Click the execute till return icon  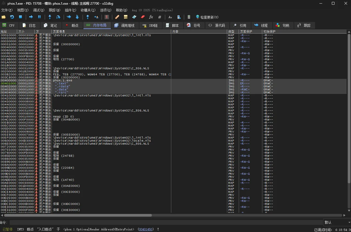88,17
